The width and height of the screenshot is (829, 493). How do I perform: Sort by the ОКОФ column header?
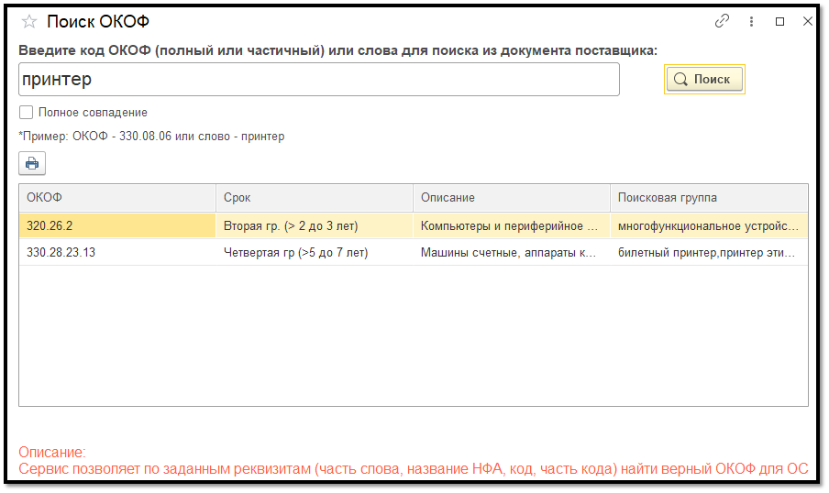(117, 198)
